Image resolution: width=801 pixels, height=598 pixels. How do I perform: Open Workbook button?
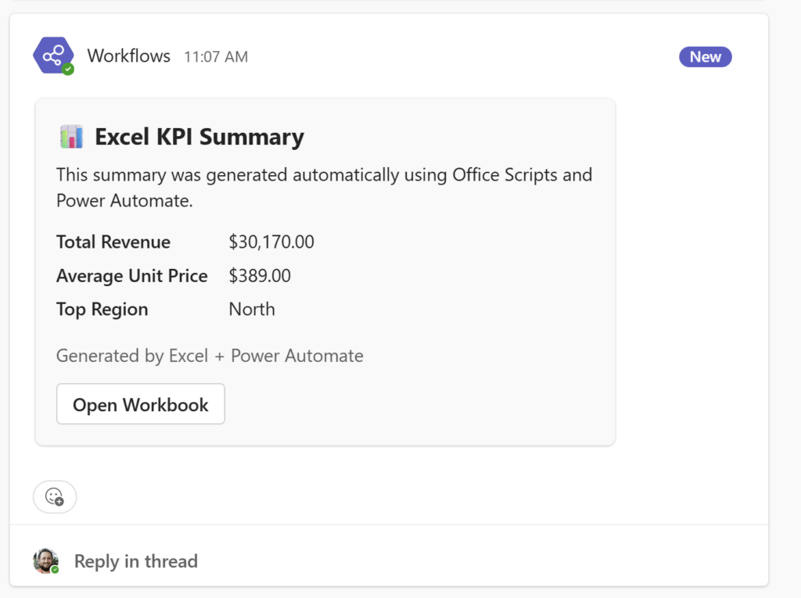click(141, 404)
